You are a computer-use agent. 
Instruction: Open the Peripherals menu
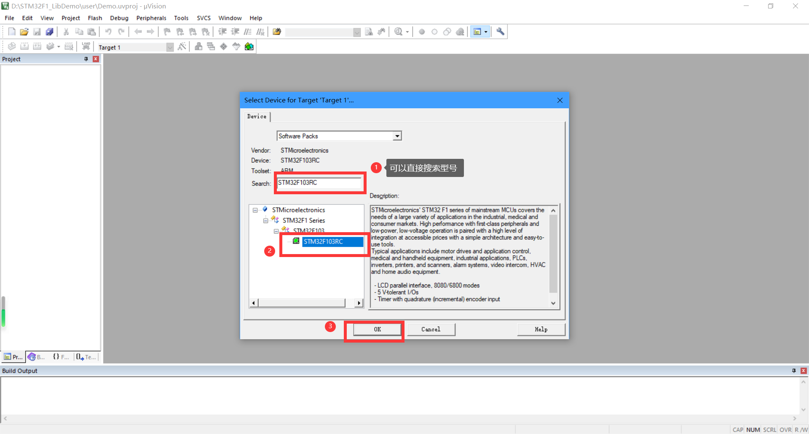pos(151,18)
